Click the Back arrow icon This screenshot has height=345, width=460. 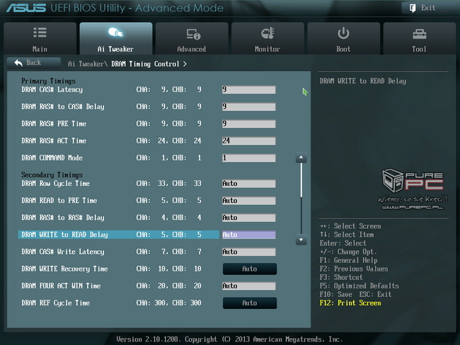coord(18,63)
